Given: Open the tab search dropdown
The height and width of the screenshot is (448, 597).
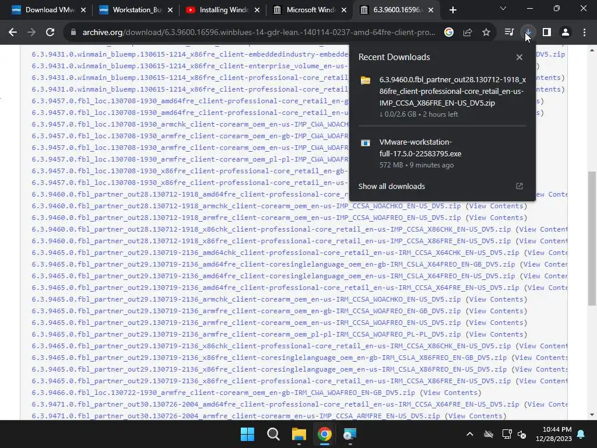Looking at the screenshot, I should 503,8.
